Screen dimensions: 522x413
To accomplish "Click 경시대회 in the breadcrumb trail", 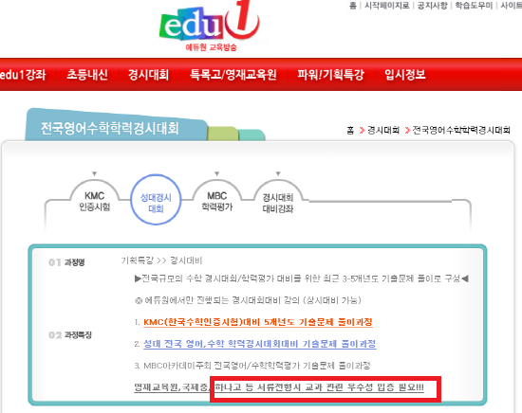I will tap(383, 130).
